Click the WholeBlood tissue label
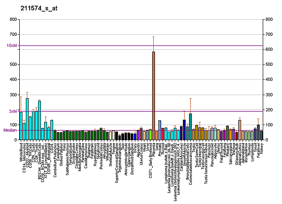The image size is (282, 204). coord(21,152)
